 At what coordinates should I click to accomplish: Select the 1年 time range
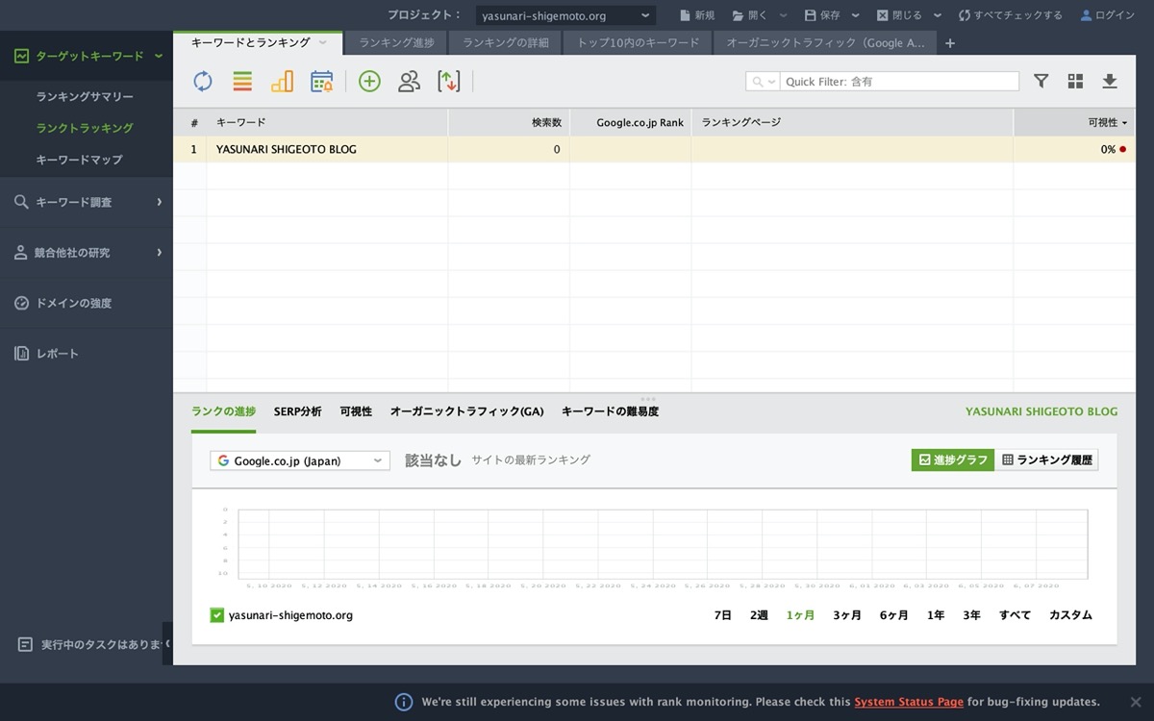click(936, 615)
